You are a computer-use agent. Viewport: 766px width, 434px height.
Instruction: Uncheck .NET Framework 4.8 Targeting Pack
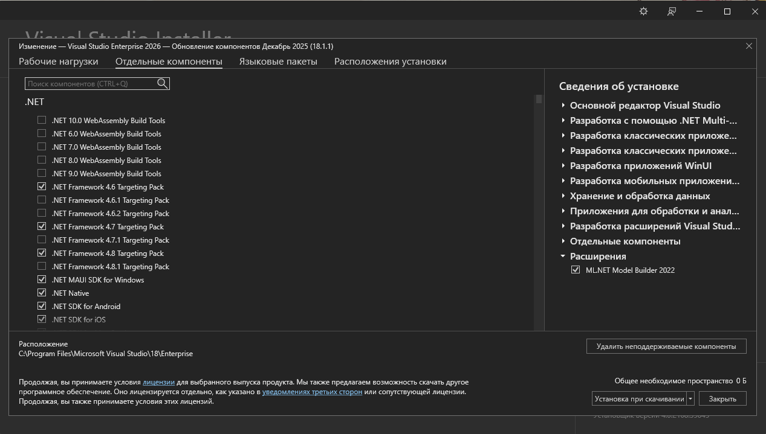(x=42, y=254)
